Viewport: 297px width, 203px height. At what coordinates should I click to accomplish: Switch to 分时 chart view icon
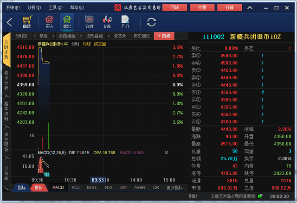[x=89, y=22]
